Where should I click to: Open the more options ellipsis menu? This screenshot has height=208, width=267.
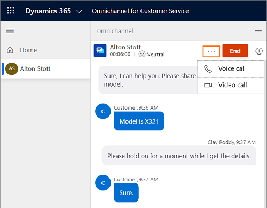pyautogui.click(x=211, y=51)
